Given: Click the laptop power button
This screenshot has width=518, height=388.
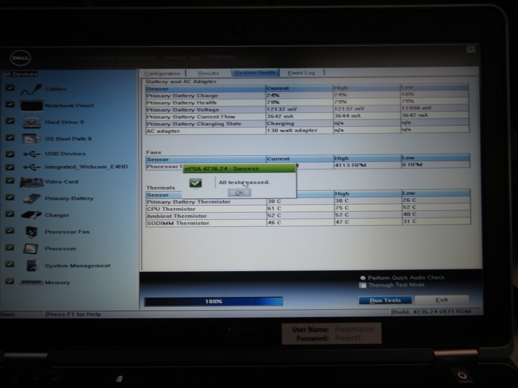Looking at the screenshot, I should 462,375.
